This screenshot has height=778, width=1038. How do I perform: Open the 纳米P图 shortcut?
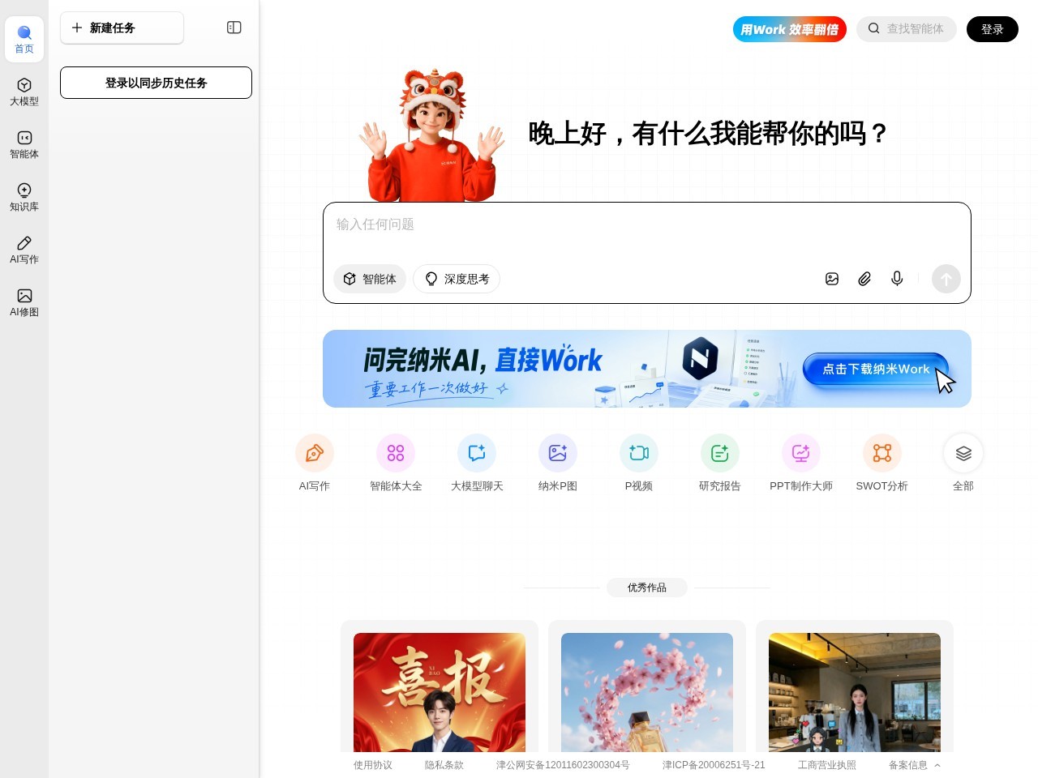pos(558,464)
